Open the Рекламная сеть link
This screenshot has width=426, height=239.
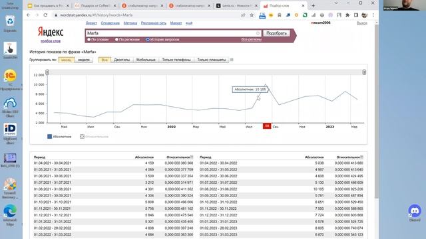click(x=154, y=23)
